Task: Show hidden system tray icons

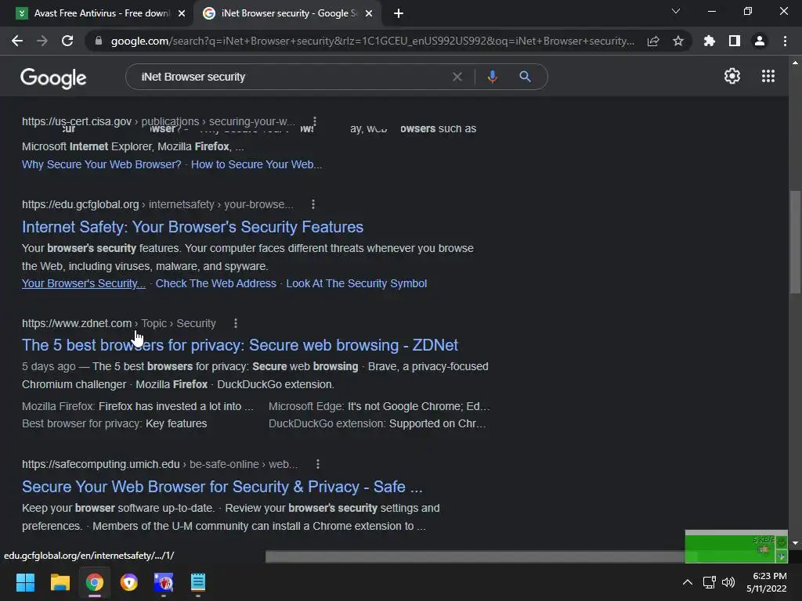Action: 688,582
